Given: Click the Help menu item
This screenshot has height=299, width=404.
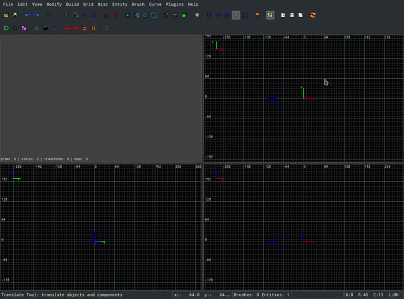Looking at the screenshot, I should [x=193, y=4].
